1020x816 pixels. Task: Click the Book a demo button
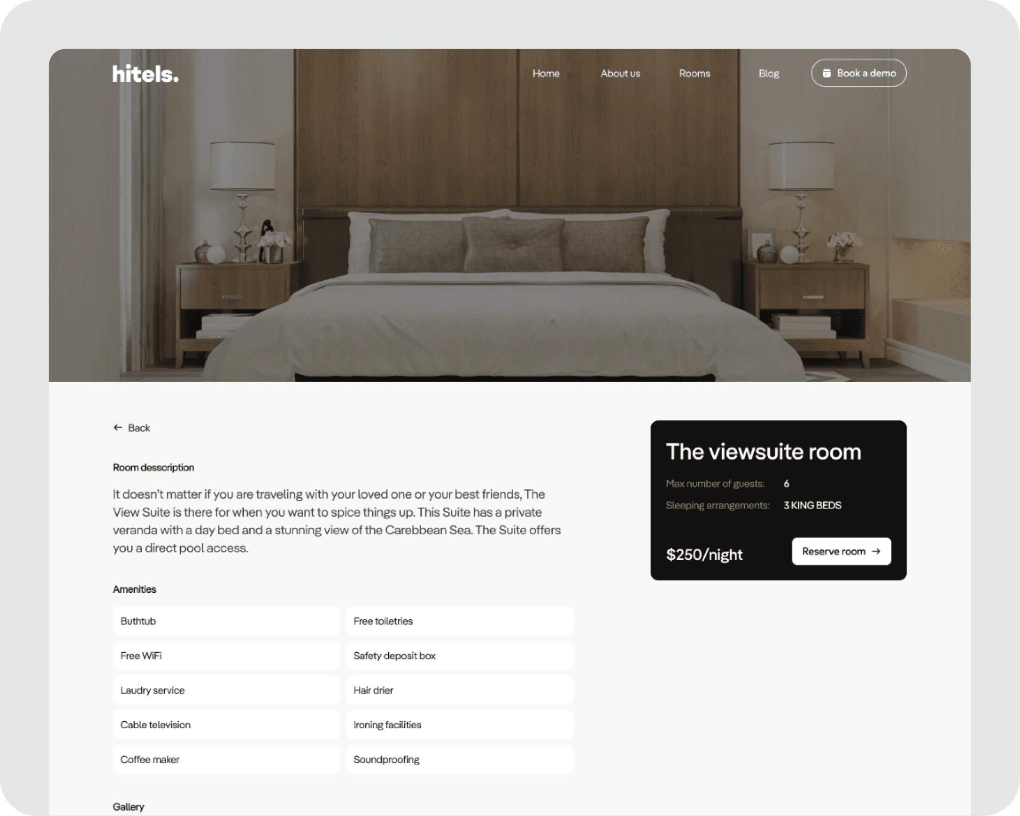pyautogui.click(x=859, y=73)
